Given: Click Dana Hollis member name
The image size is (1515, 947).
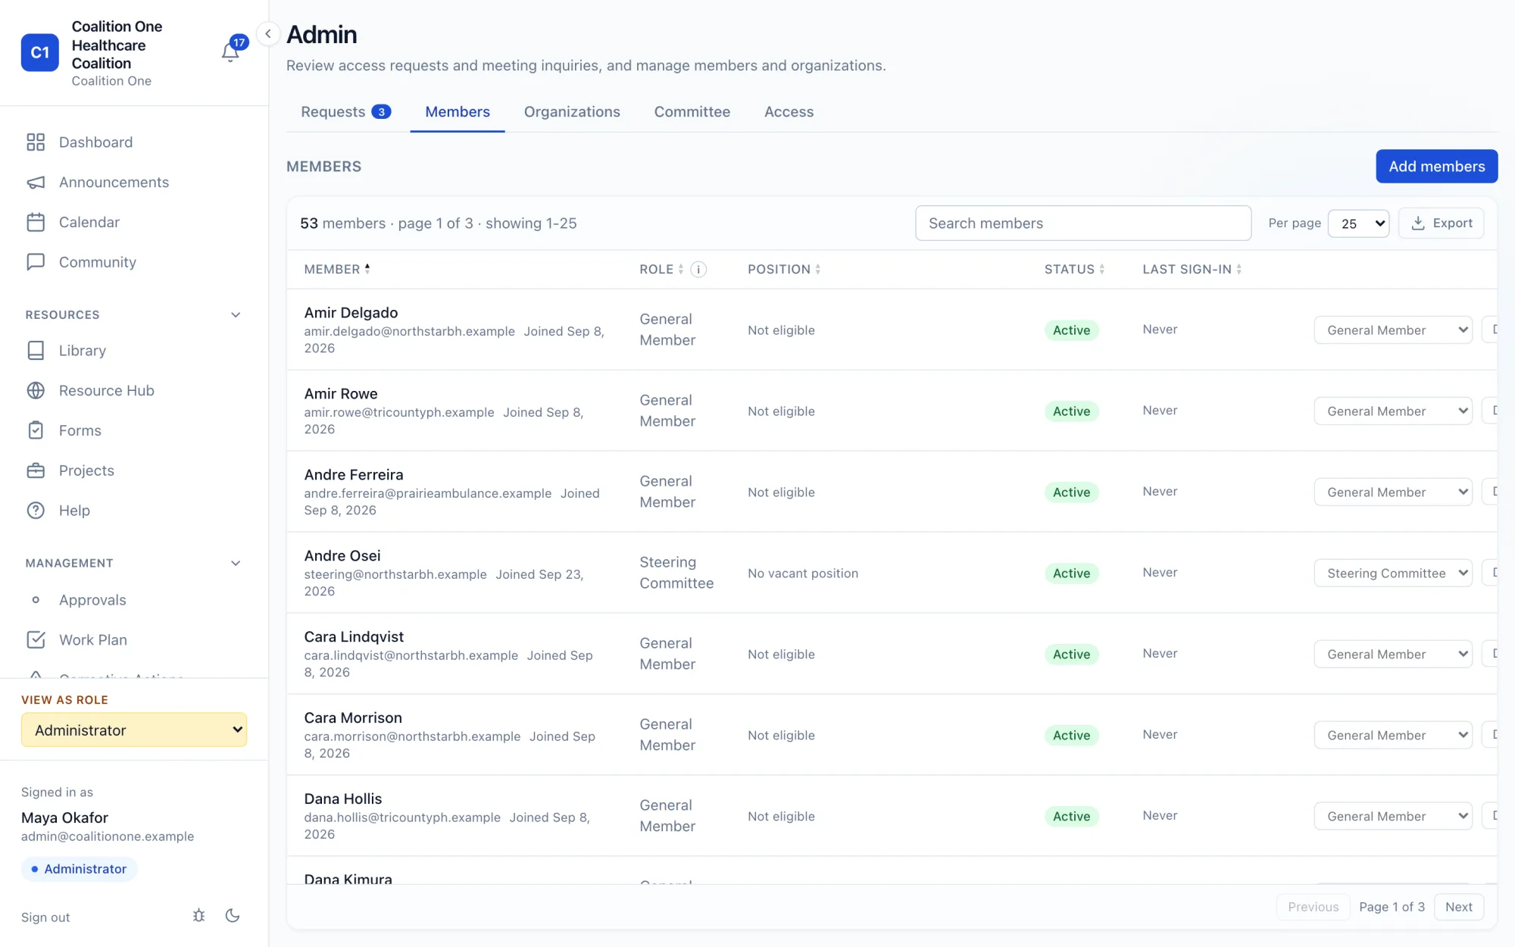Looking at the screenshot, I should pos(343,799).
